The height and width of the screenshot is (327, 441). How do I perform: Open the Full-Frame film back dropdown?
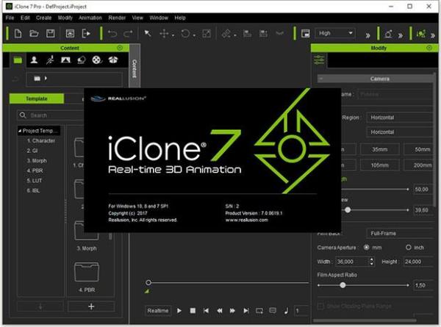[400, 234]
